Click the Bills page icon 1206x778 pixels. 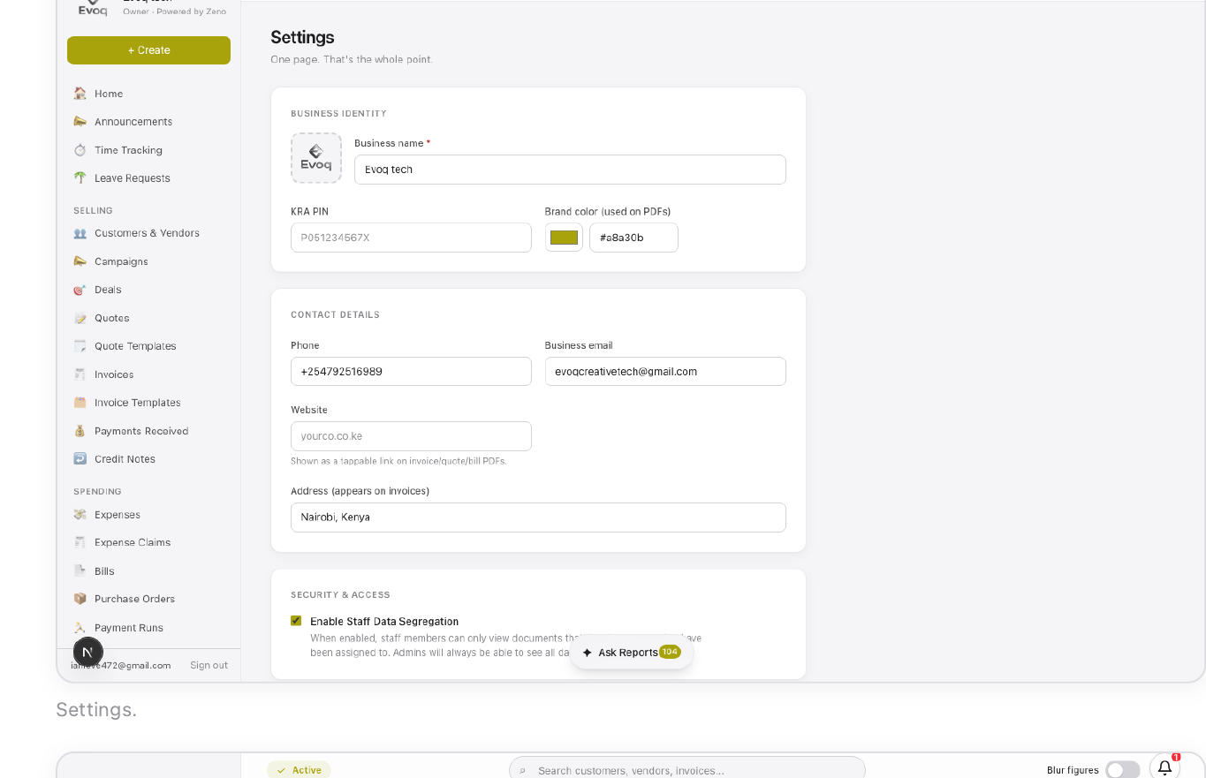click(80, 571)
